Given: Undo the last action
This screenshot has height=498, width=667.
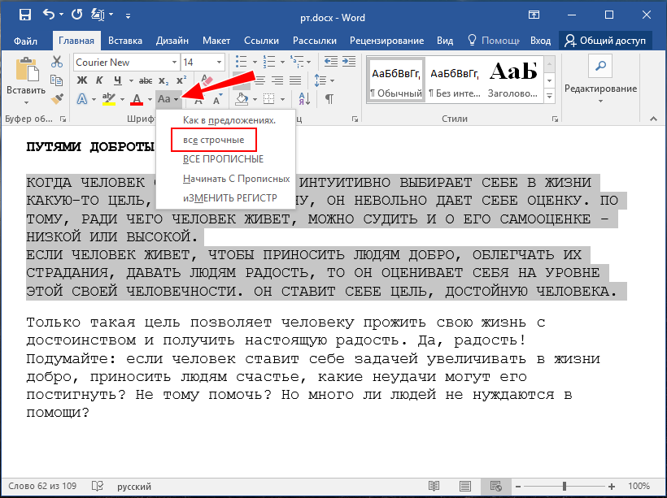Looking at the screenshot, I should 49,15.
